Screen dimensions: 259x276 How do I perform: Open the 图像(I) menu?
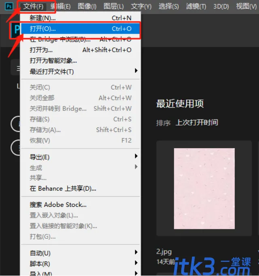[87, 6]
